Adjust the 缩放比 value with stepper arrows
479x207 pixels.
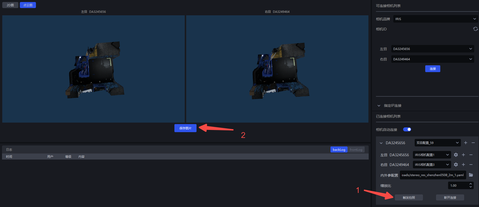[471, 185]
